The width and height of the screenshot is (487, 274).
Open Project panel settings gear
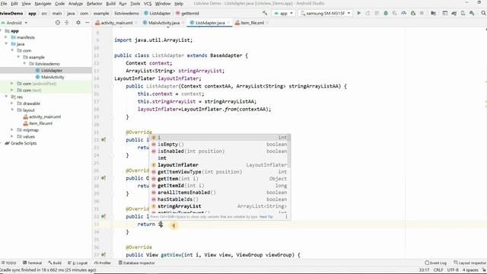[x=78, y=23]
